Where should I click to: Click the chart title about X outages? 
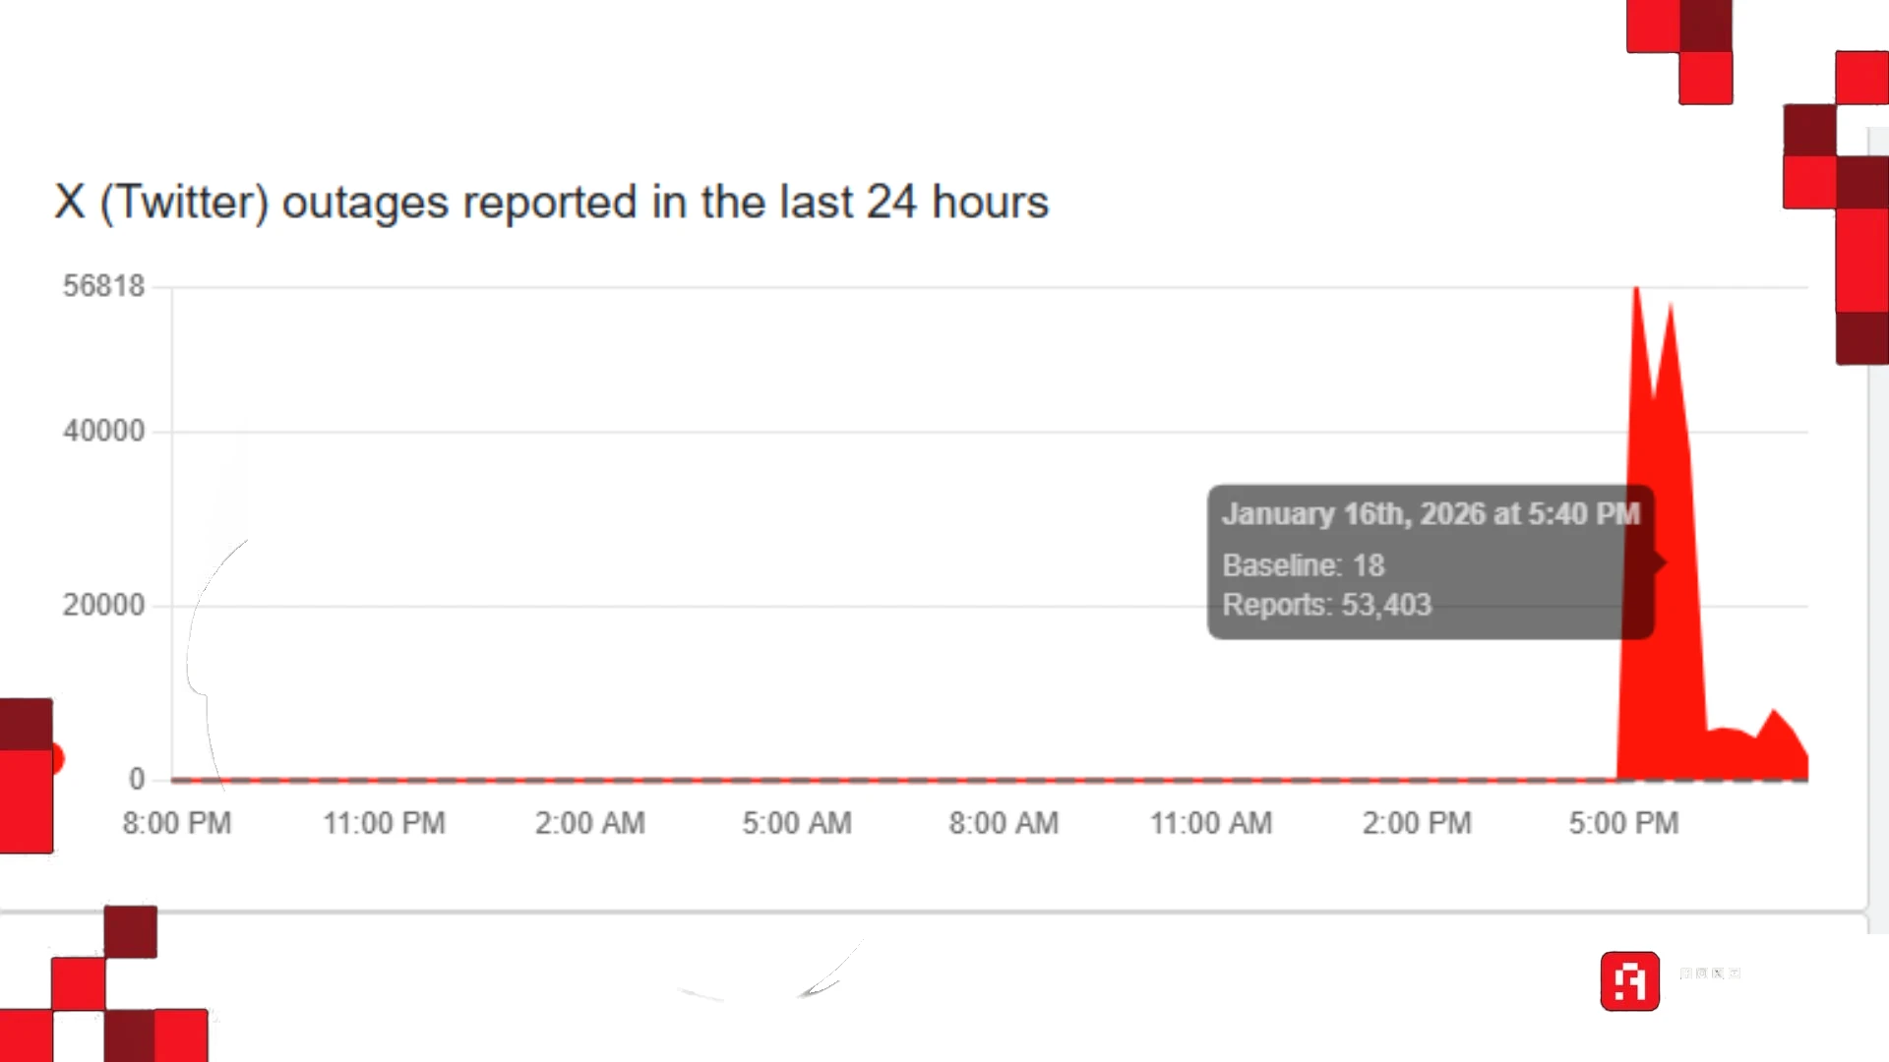(551, 203)
